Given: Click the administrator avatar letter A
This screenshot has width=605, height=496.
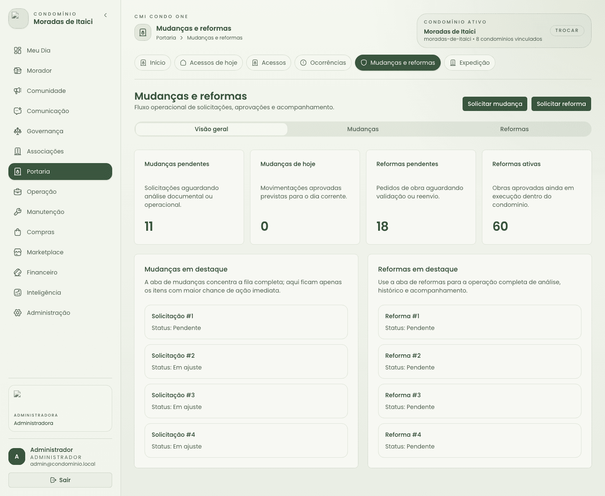Looking at the screenshot, I should (17, 456).
